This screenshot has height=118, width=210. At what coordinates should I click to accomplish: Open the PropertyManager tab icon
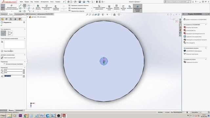tap(7, 19)
